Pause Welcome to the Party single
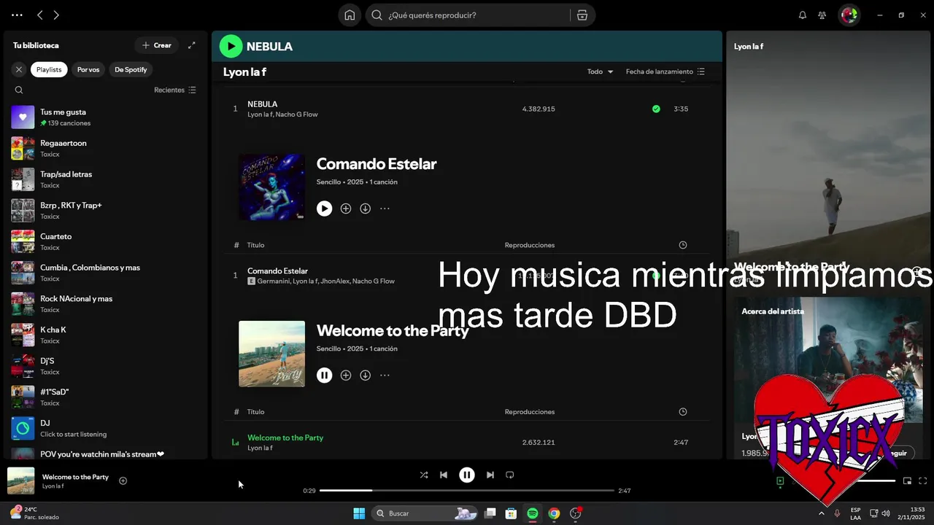This screenshot has height=525, width=934. pos(325,376)
